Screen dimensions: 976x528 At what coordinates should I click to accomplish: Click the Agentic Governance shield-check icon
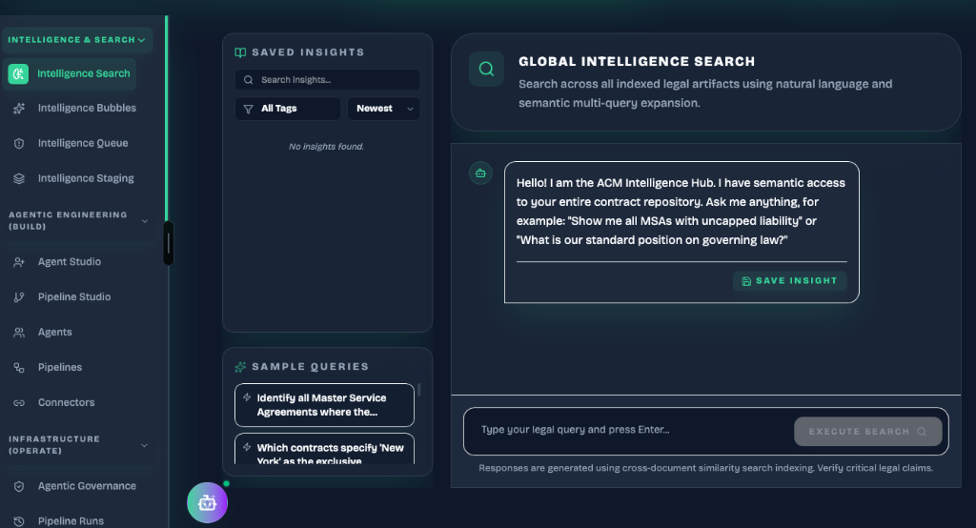pos(19,486)
